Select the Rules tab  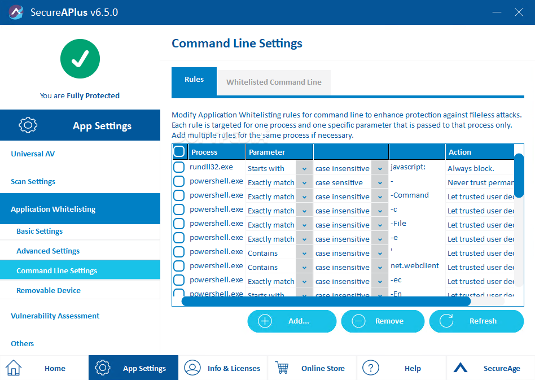coord(194,81)
